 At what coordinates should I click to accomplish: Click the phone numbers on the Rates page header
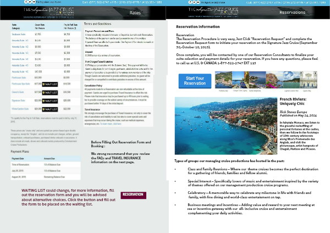pyautogui.click(x=122, y=2)
